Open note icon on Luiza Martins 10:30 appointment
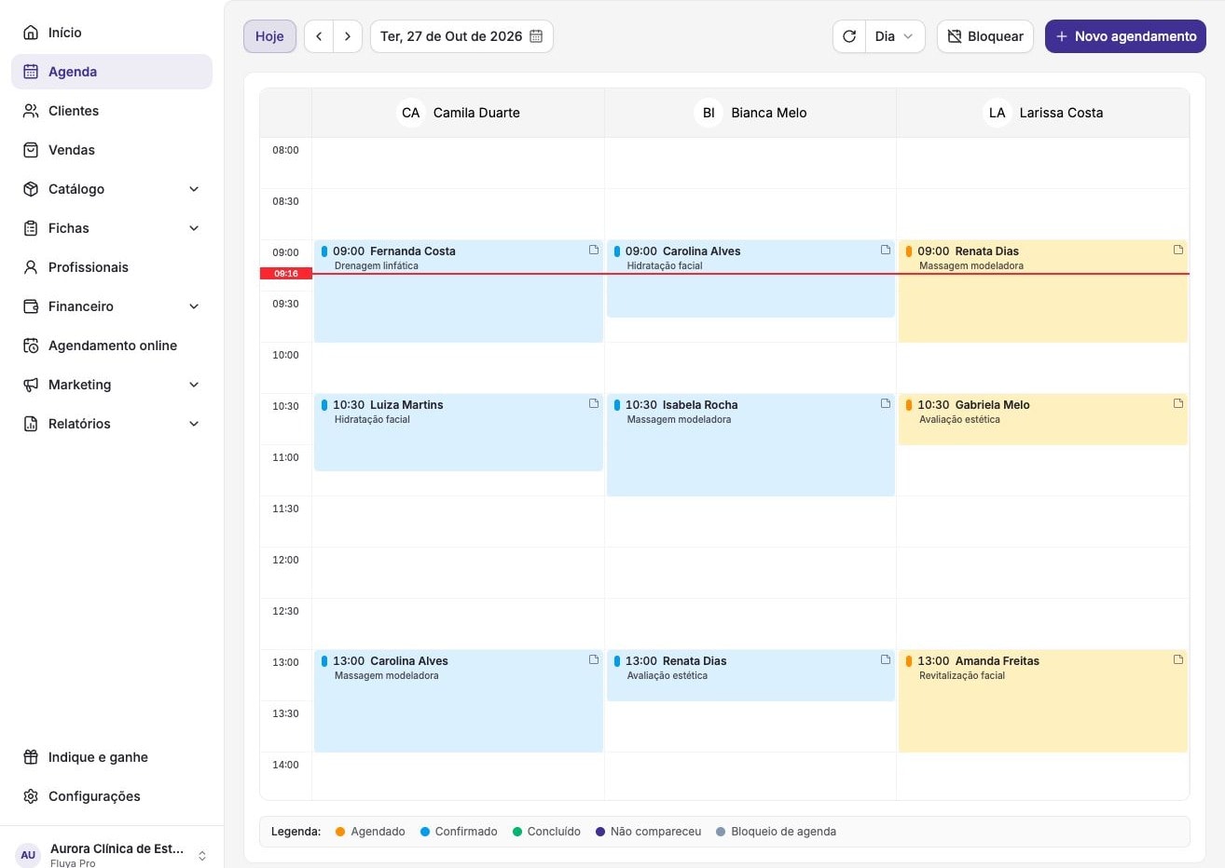 (x=594, y=403)
